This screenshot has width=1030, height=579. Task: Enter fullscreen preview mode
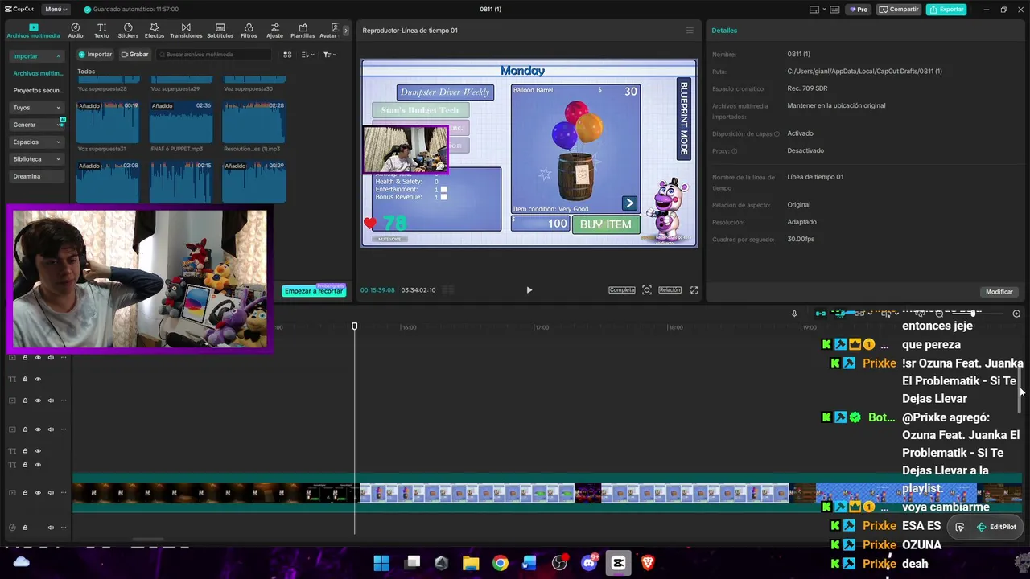point(694,290)
